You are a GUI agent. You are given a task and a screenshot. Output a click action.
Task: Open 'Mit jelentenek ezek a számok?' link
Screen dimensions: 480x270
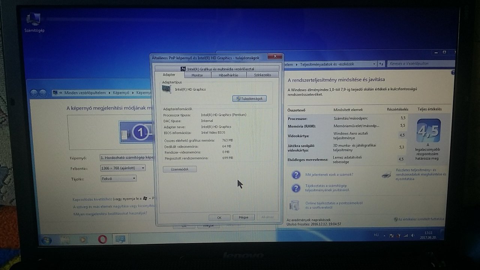coord(329,174)
